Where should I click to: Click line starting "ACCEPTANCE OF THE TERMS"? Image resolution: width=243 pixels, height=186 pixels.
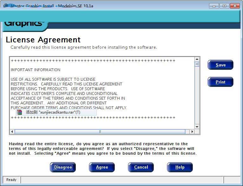pyautogui.click(x=68, y=98)
